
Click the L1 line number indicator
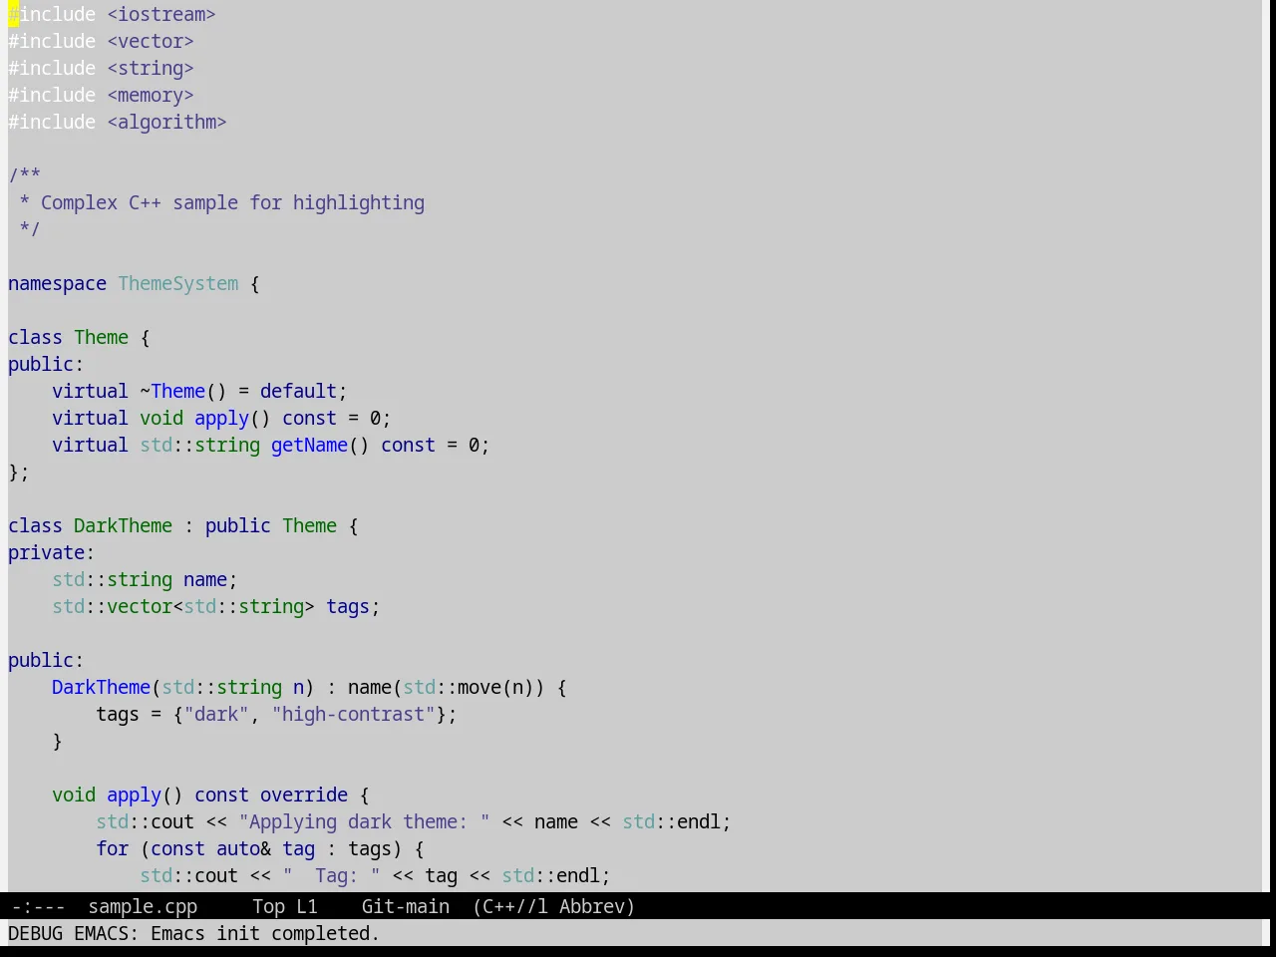(307, 906)
